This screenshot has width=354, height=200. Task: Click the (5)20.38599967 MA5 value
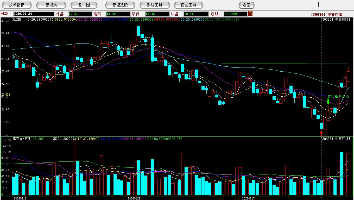[39, 20]
